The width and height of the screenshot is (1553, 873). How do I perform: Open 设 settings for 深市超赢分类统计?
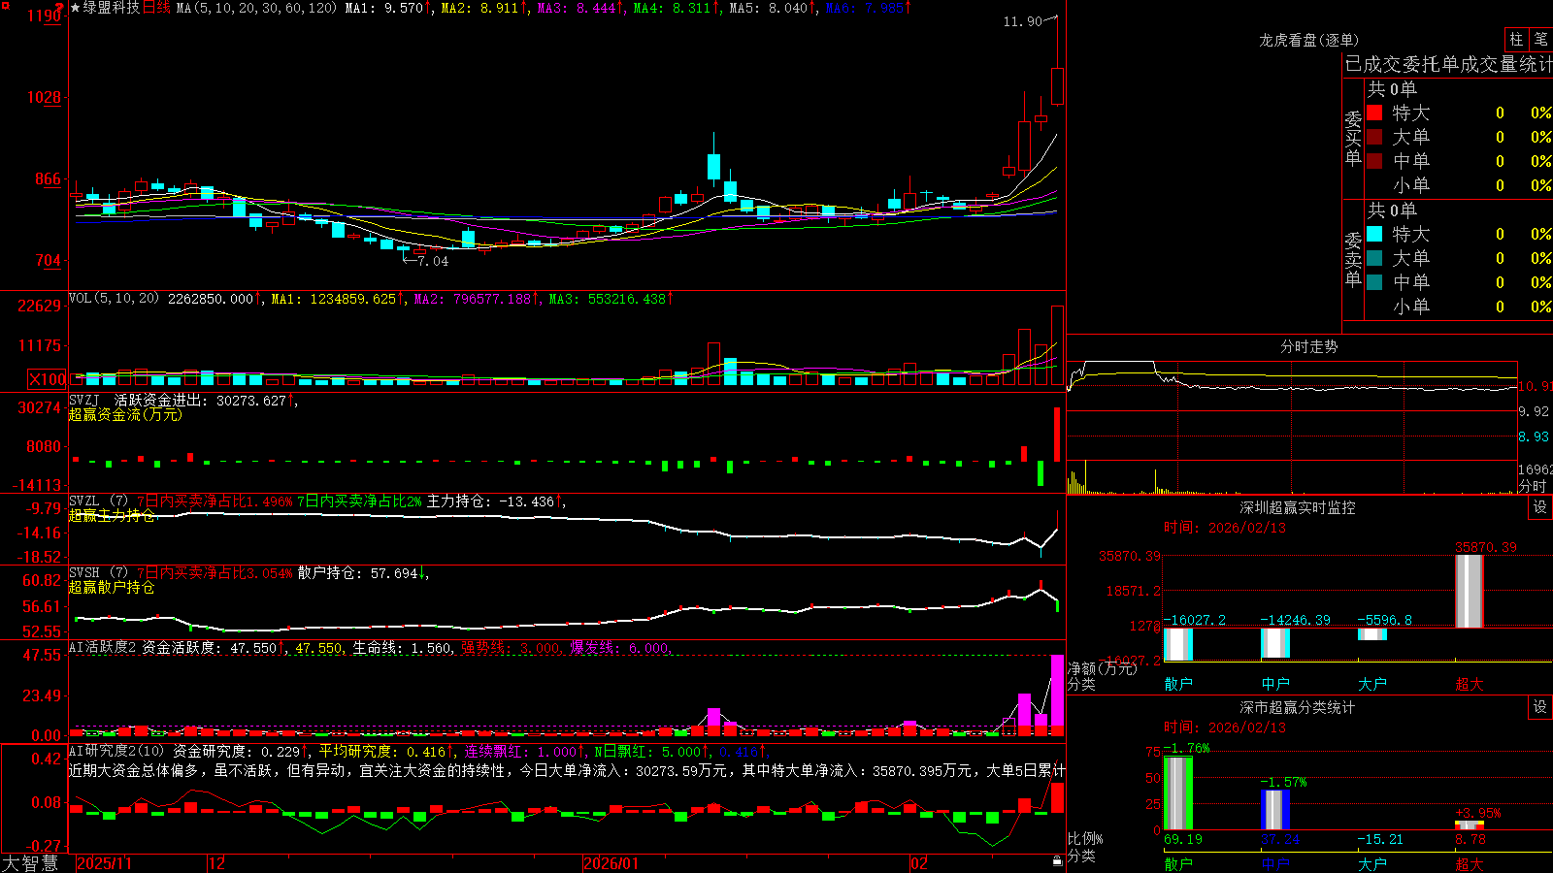click(1540, 707)
